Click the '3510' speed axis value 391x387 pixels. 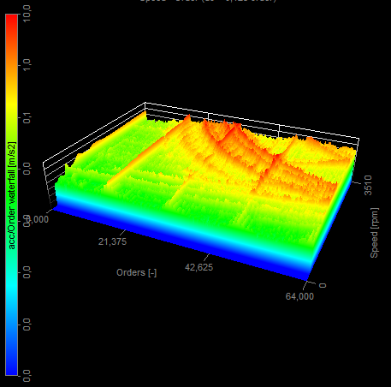[368, 186]
